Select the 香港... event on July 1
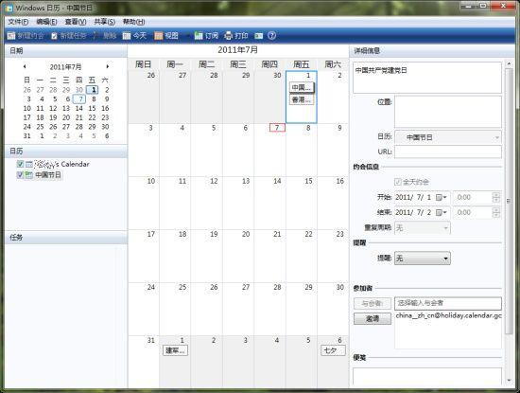Viewport: 520px width, 393px height. tap(302, 99)
